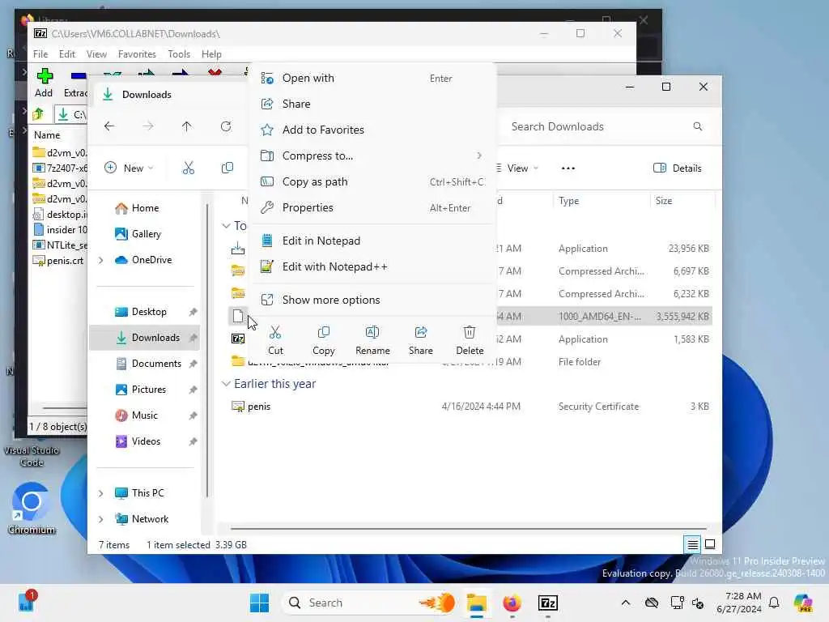Open the Favorites menu in 7-Zip

pos(137,54)
